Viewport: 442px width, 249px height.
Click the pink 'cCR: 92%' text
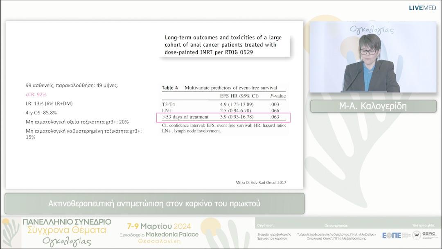tap(36, 94)
